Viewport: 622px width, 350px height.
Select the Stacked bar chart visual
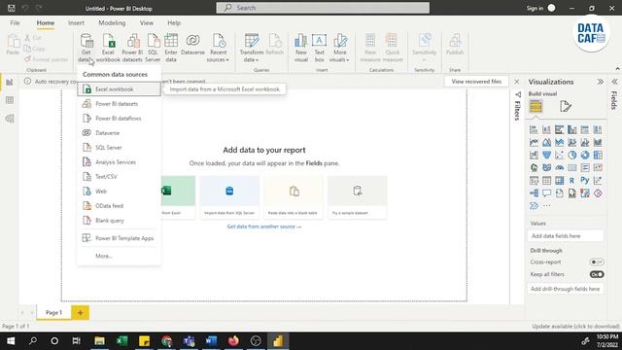pos(534,129)
